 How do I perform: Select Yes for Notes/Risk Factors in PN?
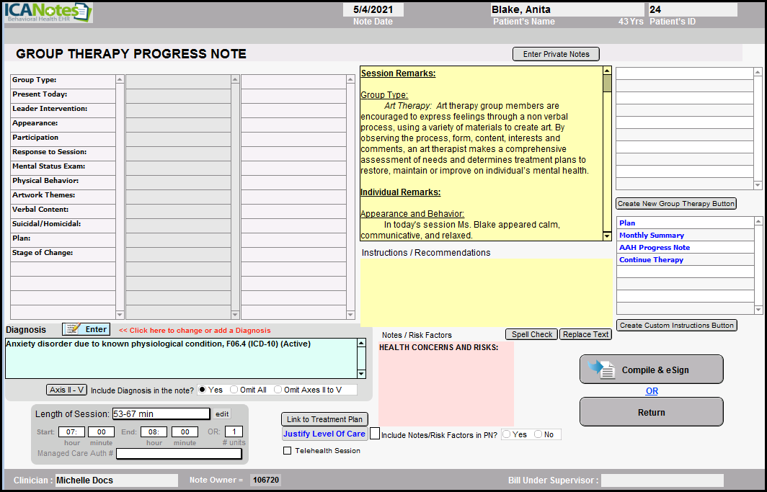[507, 434]
